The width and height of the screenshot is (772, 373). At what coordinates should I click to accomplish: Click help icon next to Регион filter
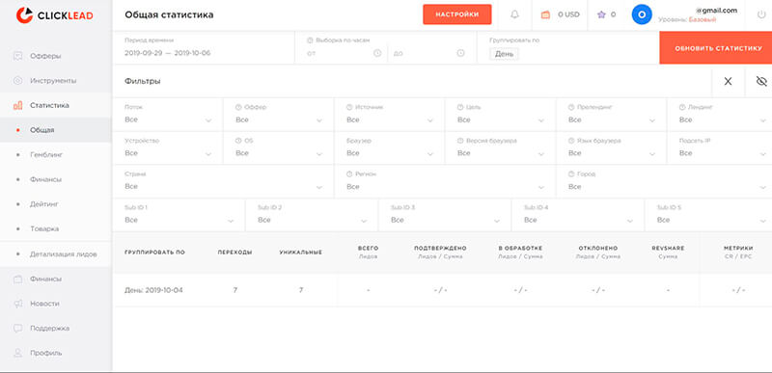point(349,173)
